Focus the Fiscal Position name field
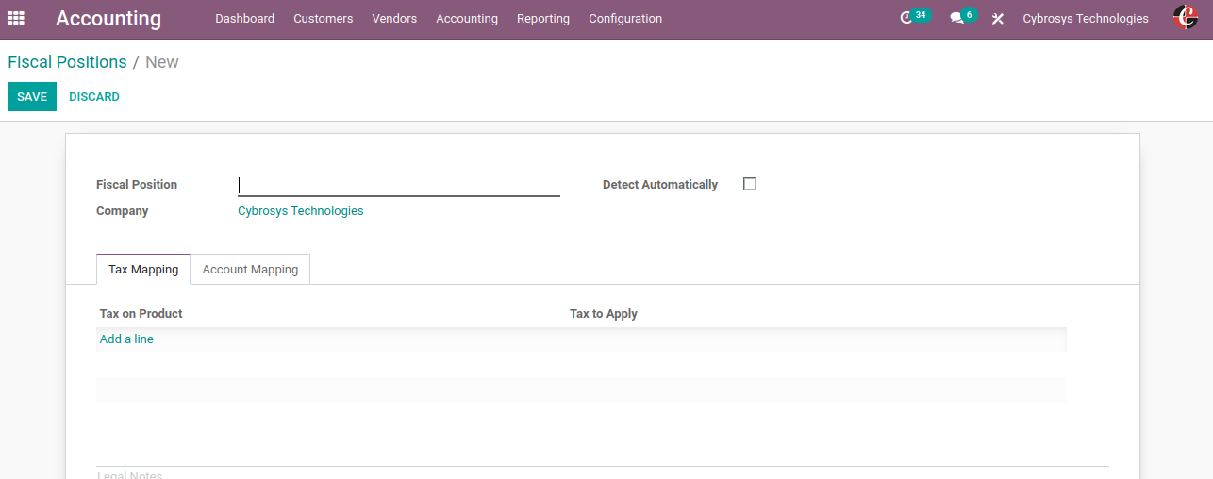 (399, 185)
